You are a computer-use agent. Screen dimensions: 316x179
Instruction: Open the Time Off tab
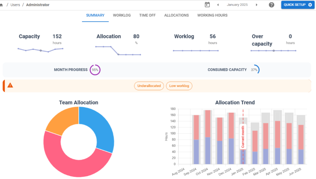147,16
